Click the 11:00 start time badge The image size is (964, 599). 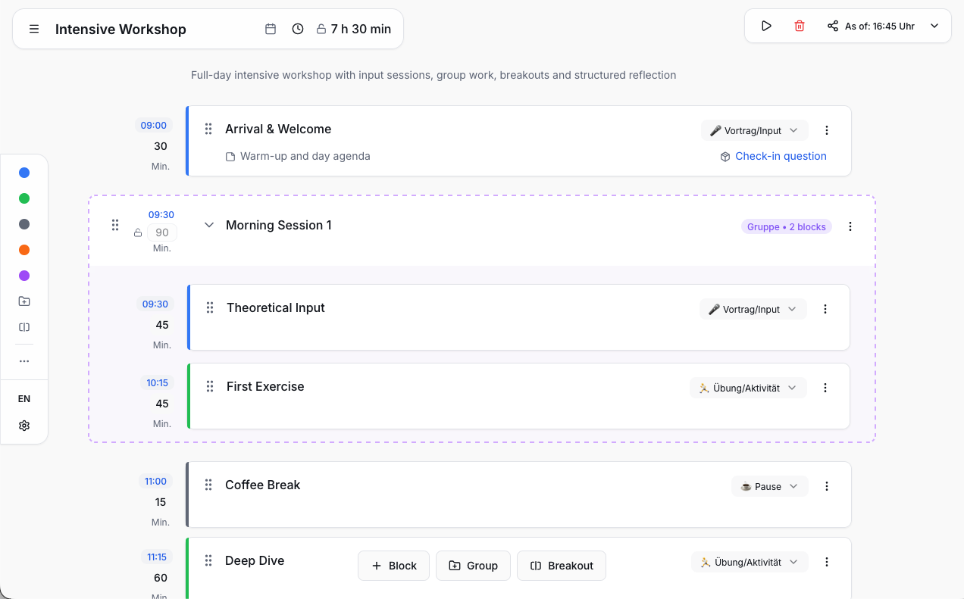(x=155, y=481)
